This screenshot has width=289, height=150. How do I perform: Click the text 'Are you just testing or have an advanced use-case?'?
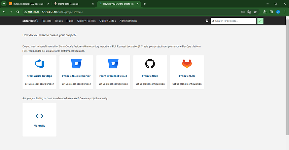(x=51, y=98)
